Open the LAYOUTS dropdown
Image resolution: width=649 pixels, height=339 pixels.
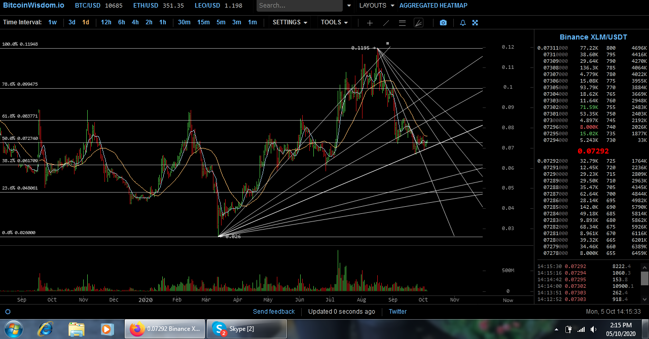(376, 6)
